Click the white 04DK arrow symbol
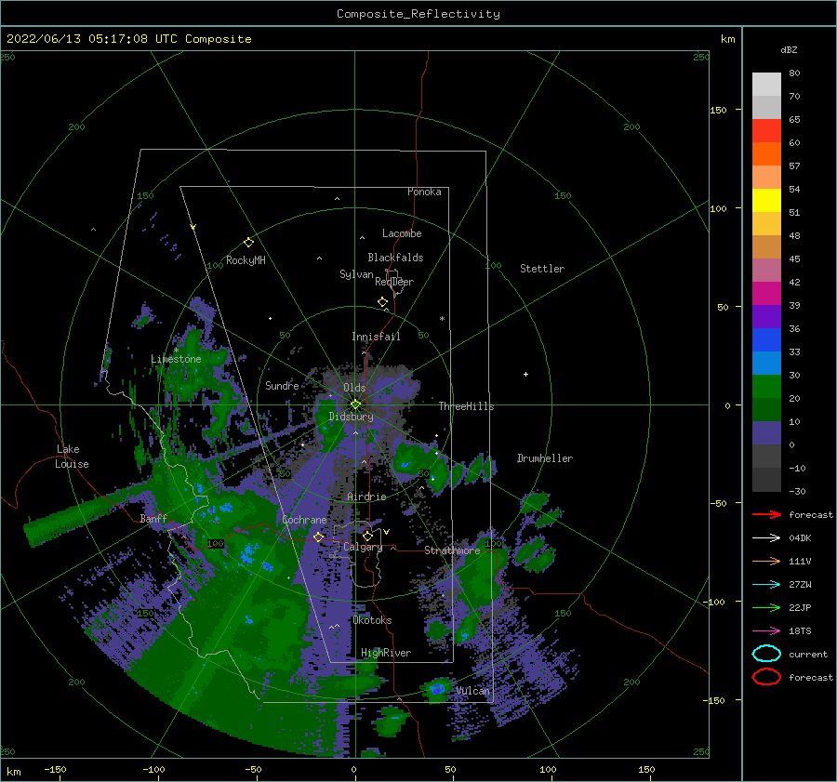 (x=766, y=538)
